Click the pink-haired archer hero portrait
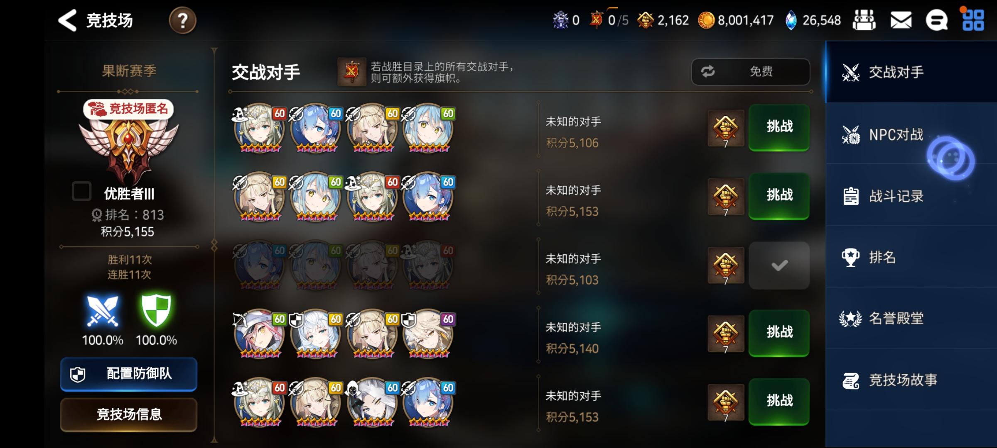 click(259, 334)
